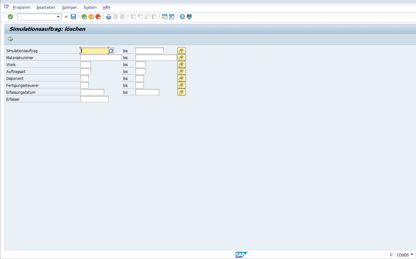This screenshot has width=416, height=259.
Task: Open the Bearbeiten menu
Action: 46,8
